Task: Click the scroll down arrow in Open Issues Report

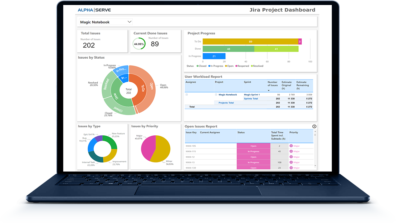Action: point(315,166)
